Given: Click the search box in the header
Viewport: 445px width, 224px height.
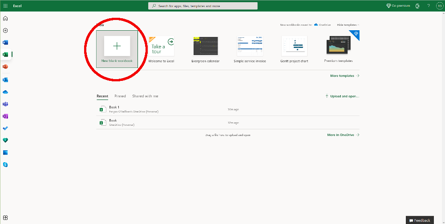Looking at the screenshot, I should pyautogui.click(x=202, y=6).
